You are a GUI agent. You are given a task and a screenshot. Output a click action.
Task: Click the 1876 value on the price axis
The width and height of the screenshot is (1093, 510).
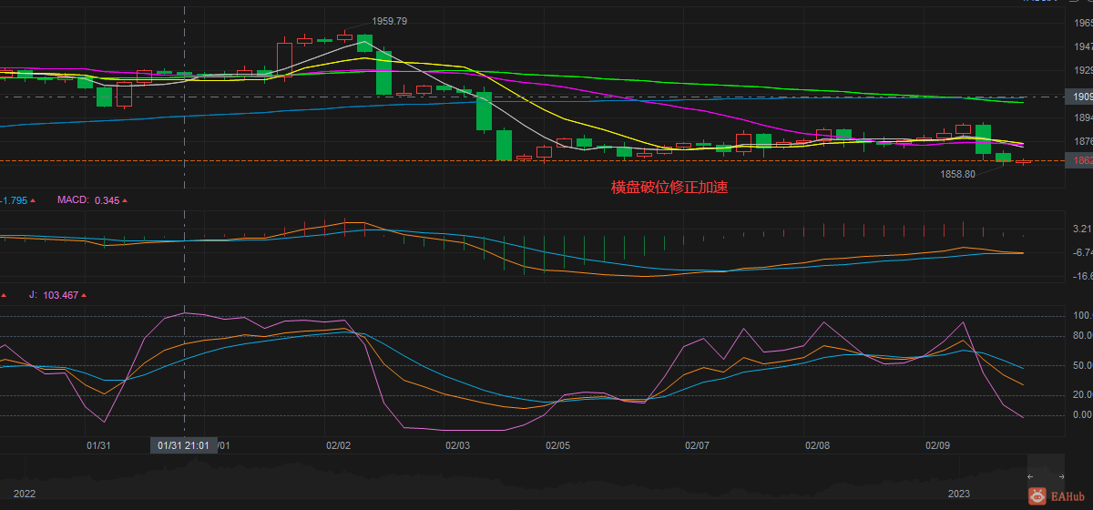point(1083,142)
